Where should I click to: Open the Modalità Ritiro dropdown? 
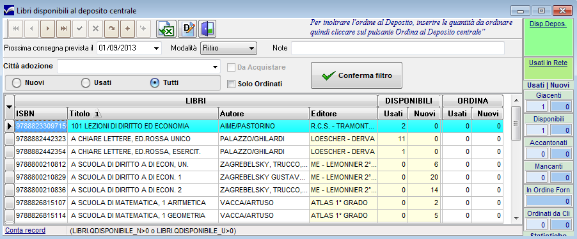251,48
